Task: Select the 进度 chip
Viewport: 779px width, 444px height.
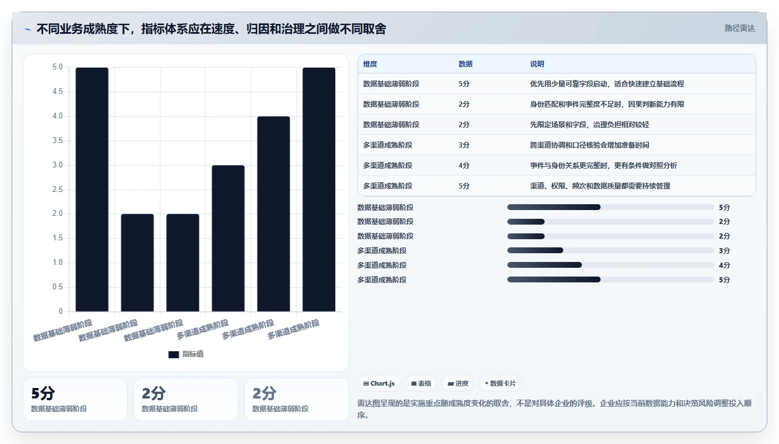Action: pos(458,383)
